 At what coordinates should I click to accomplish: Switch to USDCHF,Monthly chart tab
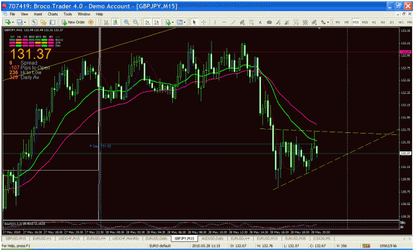[126, 238]
